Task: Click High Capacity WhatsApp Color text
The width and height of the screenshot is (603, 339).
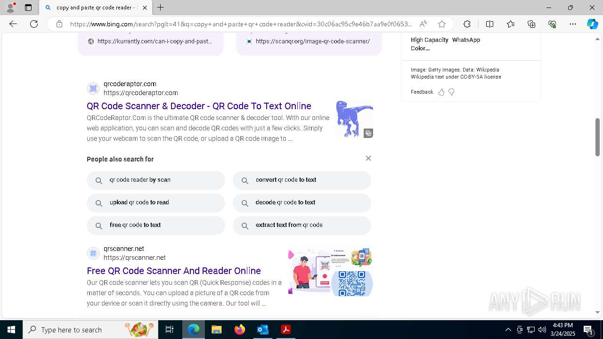Action: pos(445,44)
